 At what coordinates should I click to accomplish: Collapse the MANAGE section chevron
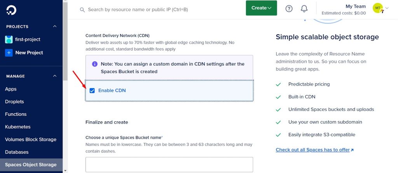[x=55, y=76]
